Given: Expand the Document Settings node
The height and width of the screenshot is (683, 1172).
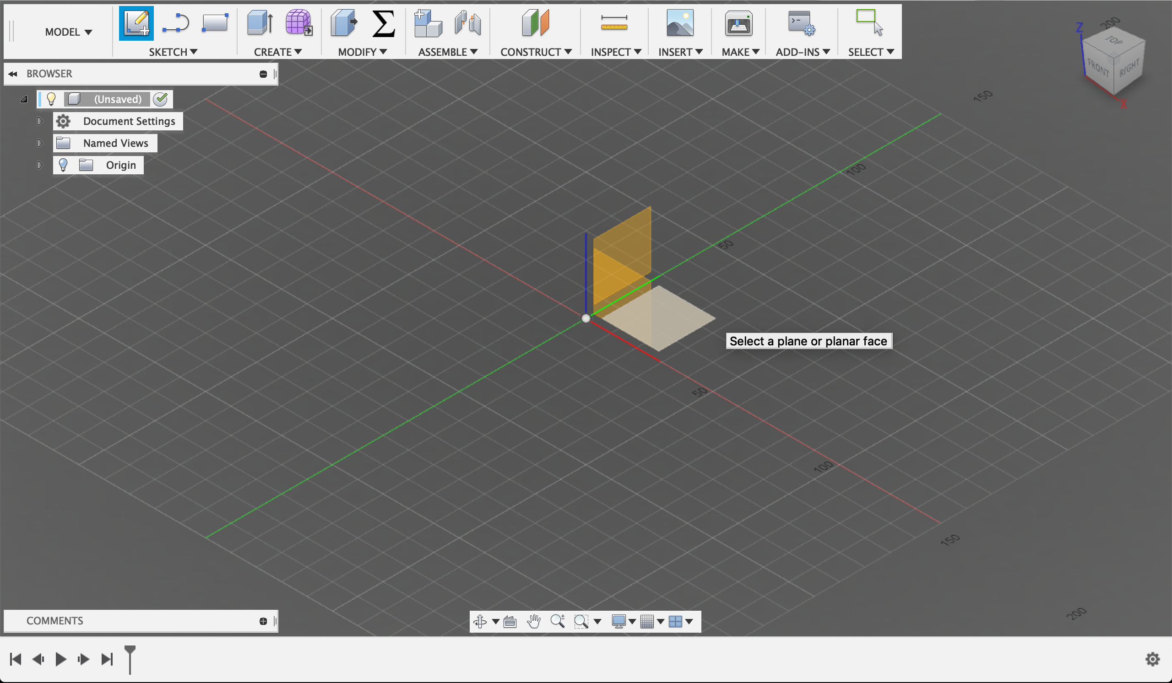Looking at the screenshot, I should tap(39, 121).
